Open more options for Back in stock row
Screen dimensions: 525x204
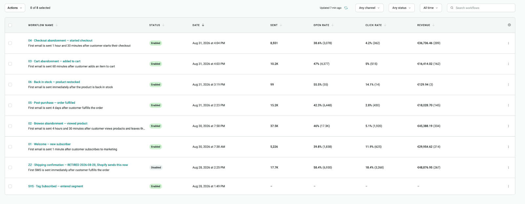click(x=509, y=84)
